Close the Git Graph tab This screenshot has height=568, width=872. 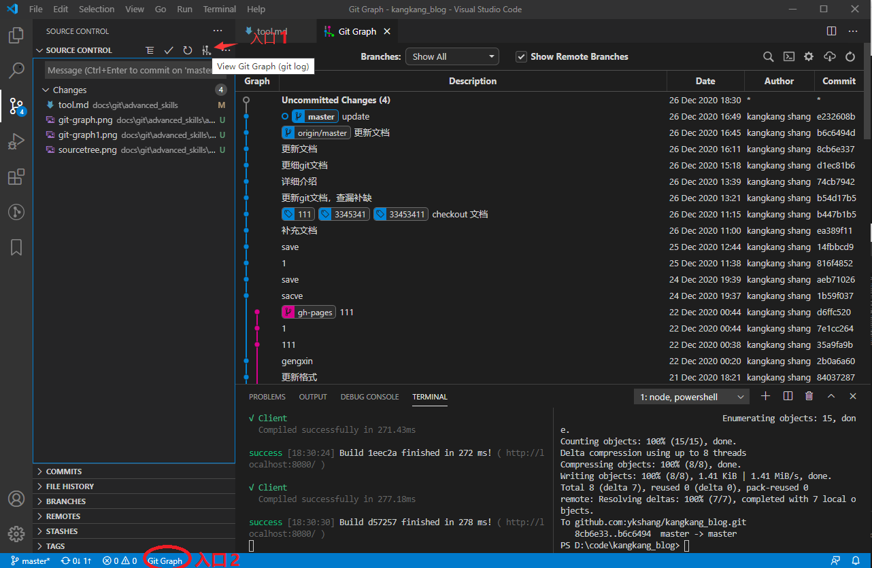387,31
